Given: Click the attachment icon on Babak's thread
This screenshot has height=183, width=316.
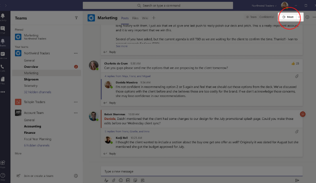Looking at the screenshot, I should pos(297,132).
